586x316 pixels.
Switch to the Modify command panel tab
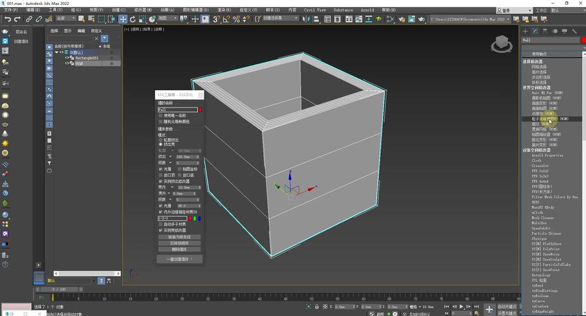[x=535, y=32]
